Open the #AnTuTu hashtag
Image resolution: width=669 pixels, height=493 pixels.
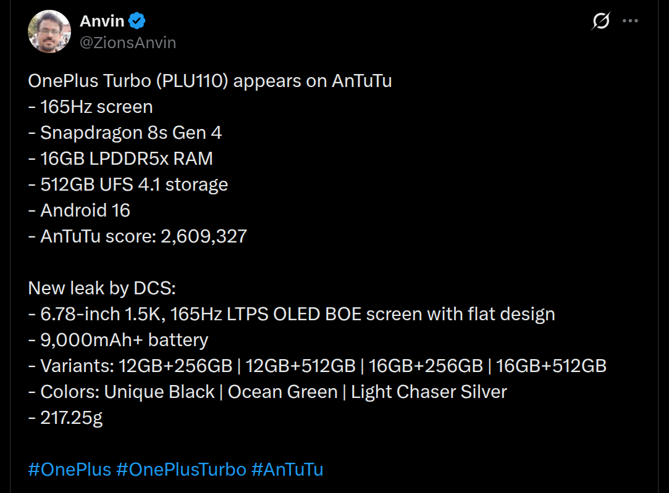tap(287, 469)
